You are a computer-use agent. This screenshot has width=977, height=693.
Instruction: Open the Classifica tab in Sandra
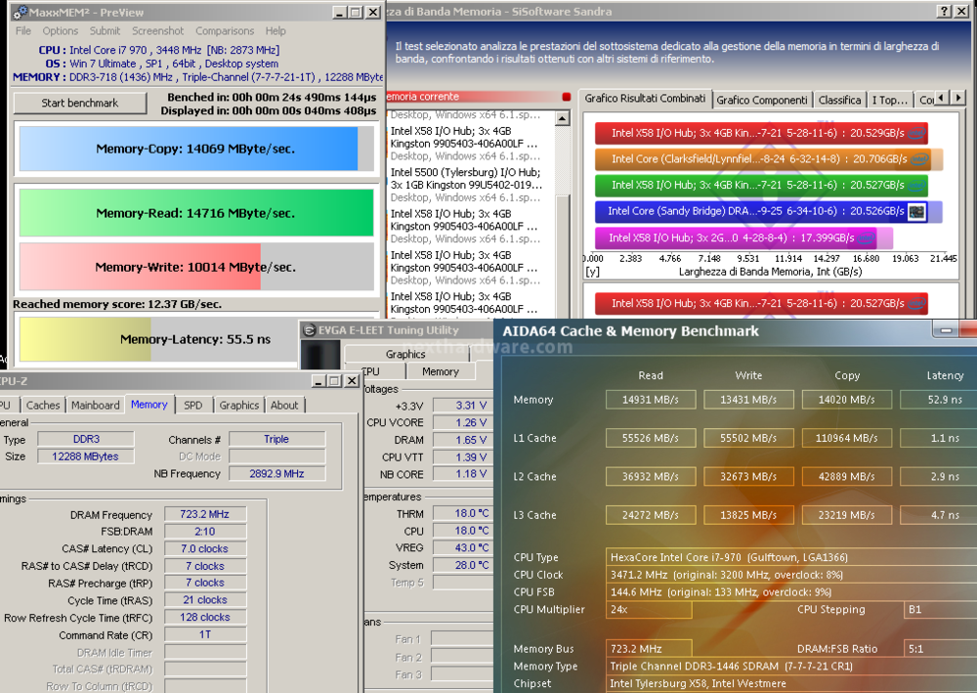coord(839,100)
